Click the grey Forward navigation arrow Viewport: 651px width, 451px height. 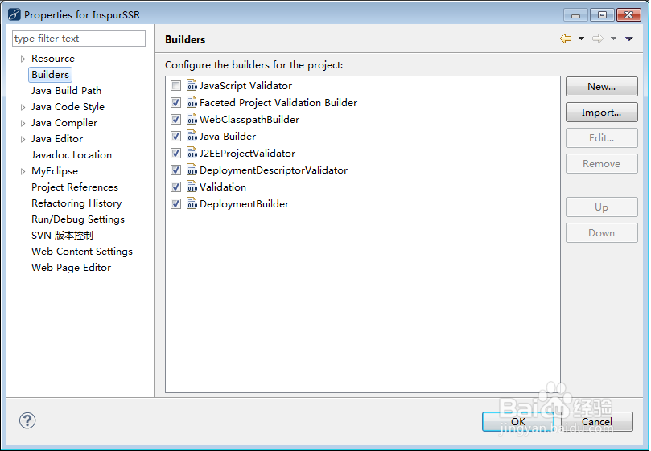(597, 39)
